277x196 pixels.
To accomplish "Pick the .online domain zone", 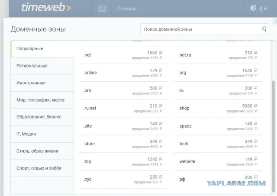I will click(x=123, y=73).
